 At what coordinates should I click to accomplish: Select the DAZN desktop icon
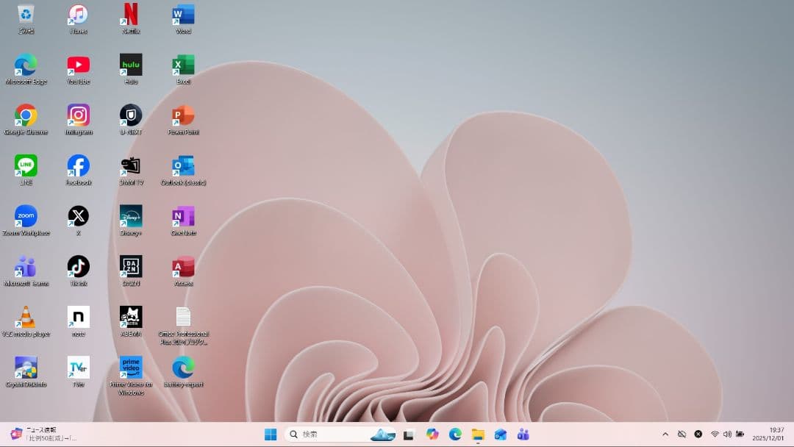[131, 266]
